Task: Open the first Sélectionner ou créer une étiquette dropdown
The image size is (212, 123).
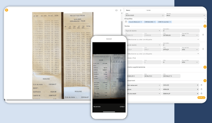Action: coord(163,39)
